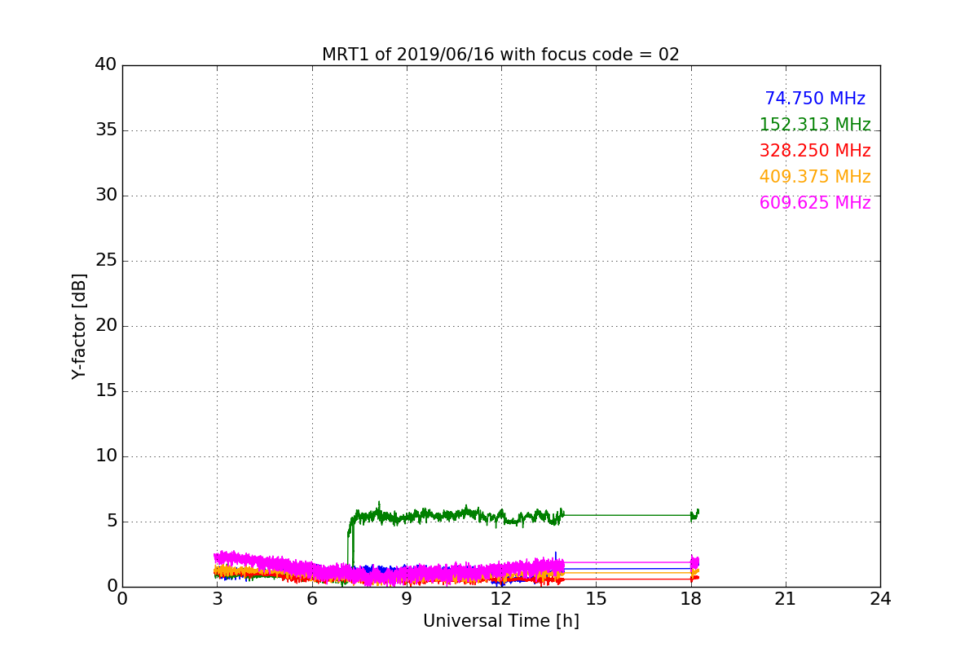Click the y-axis tick label 5

coord(111,522)
